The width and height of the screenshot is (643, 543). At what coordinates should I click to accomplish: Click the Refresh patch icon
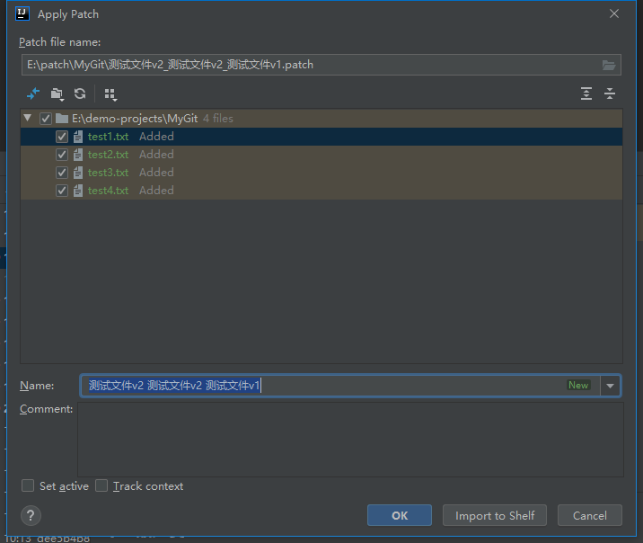coord(80,94)
